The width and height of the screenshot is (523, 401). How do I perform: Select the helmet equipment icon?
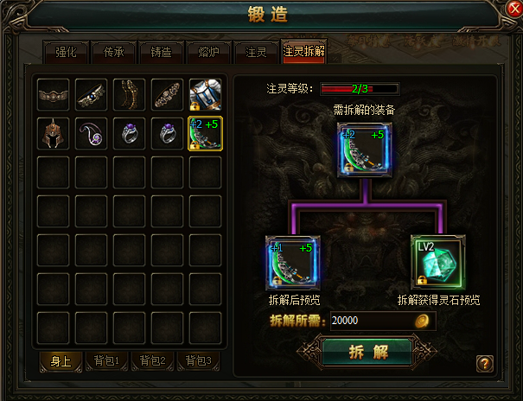pos(54,134)
